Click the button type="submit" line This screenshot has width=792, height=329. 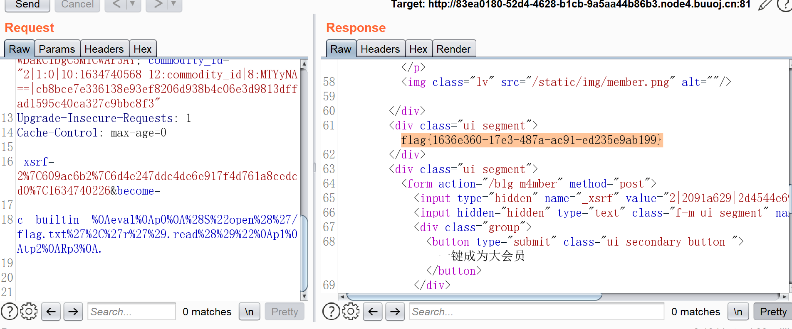[585, 242]
